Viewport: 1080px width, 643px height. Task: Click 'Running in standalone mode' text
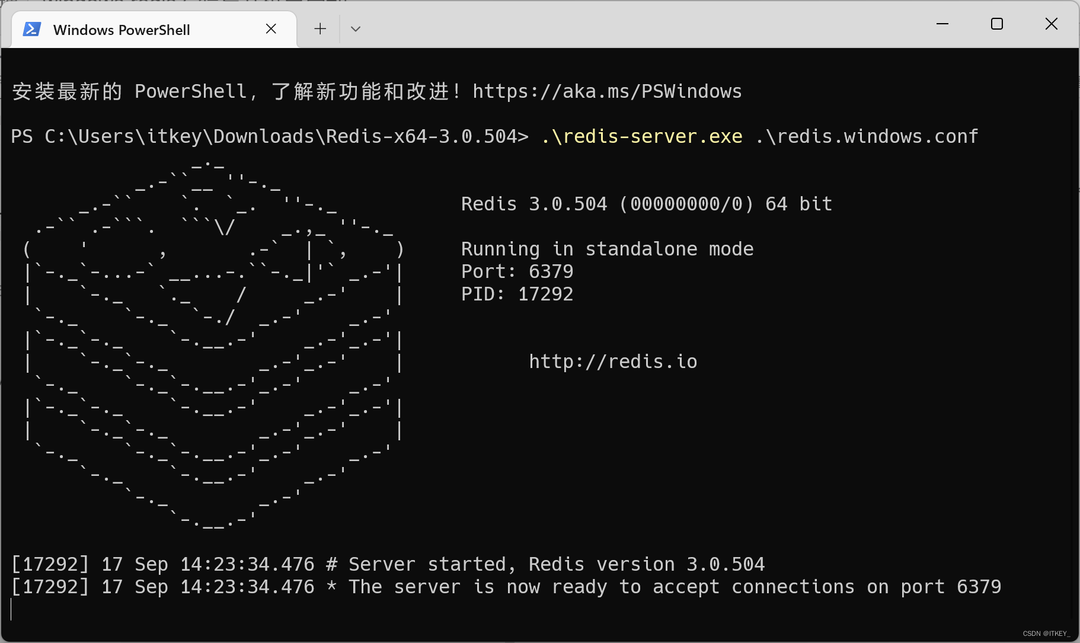click(x=608, y=249)
